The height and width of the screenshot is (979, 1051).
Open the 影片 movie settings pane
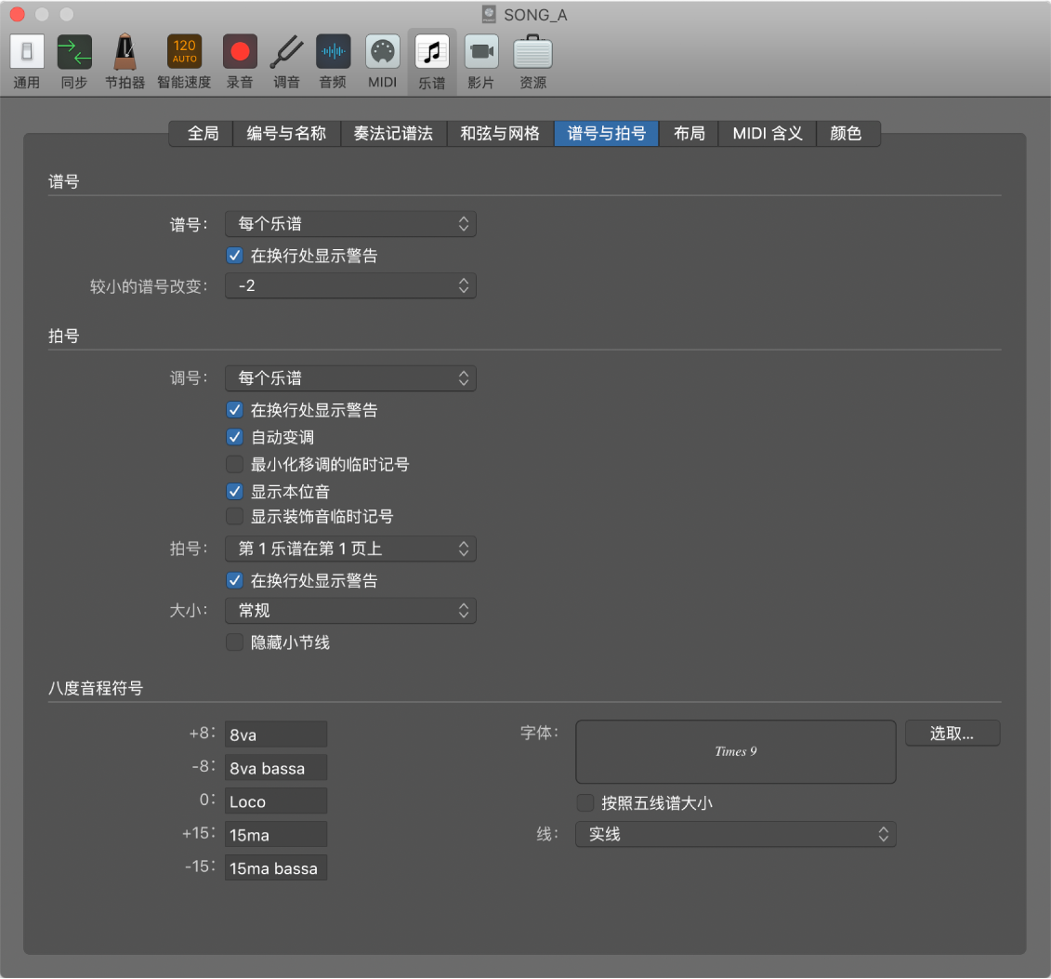[x=481, y=61]
